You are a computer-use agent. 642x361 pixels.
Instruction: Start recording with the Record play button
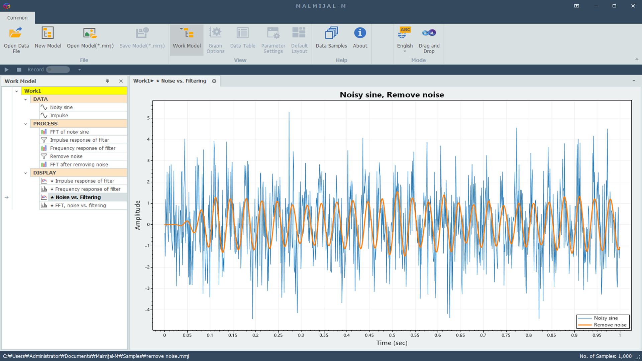click(6, 70)
